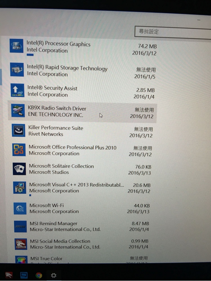
Task: Click the Killer Performance Suite name
Action: (56, 128)
